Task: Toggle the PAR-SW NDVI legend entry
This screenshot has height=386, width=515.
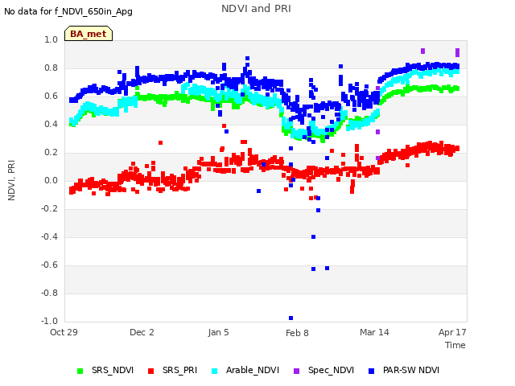Action: pos(404,371)
